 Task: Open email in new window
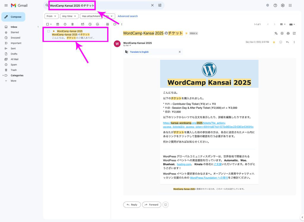click(294, 33)
